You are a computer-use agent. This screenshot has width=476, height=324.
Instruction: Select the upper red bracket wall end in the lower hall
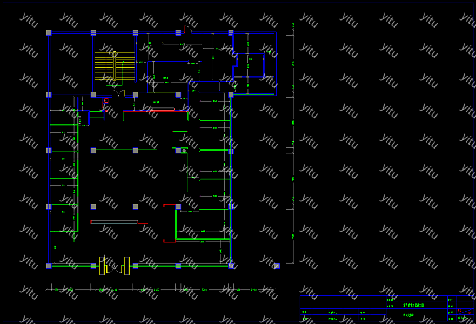coord(169,205)
